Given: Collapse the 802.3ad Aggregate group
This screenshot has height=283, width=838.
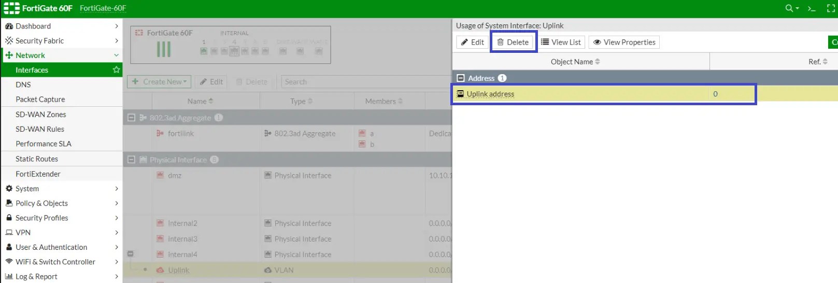Looking at the screenshot, I should point(131,118).
